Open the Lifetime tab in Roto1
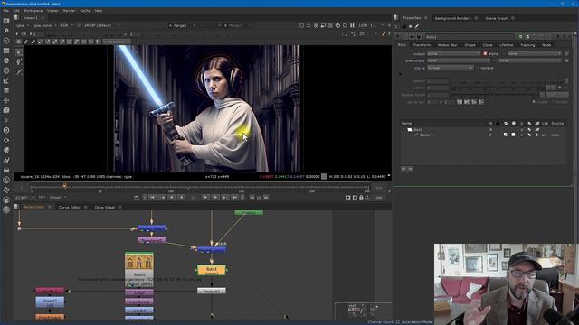The width and height of the screenshot is (579, 325). coord(506,45)
